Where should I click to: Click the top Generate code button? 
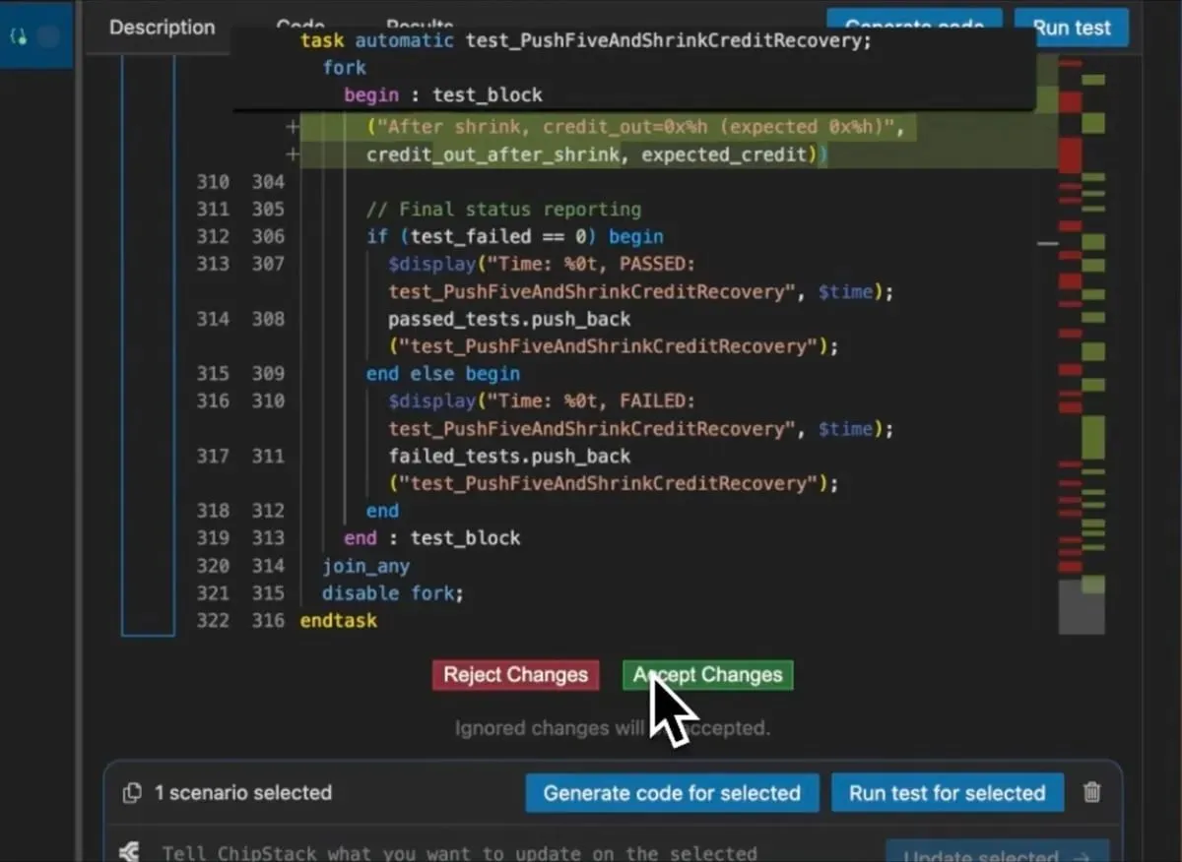click(914, 26)
